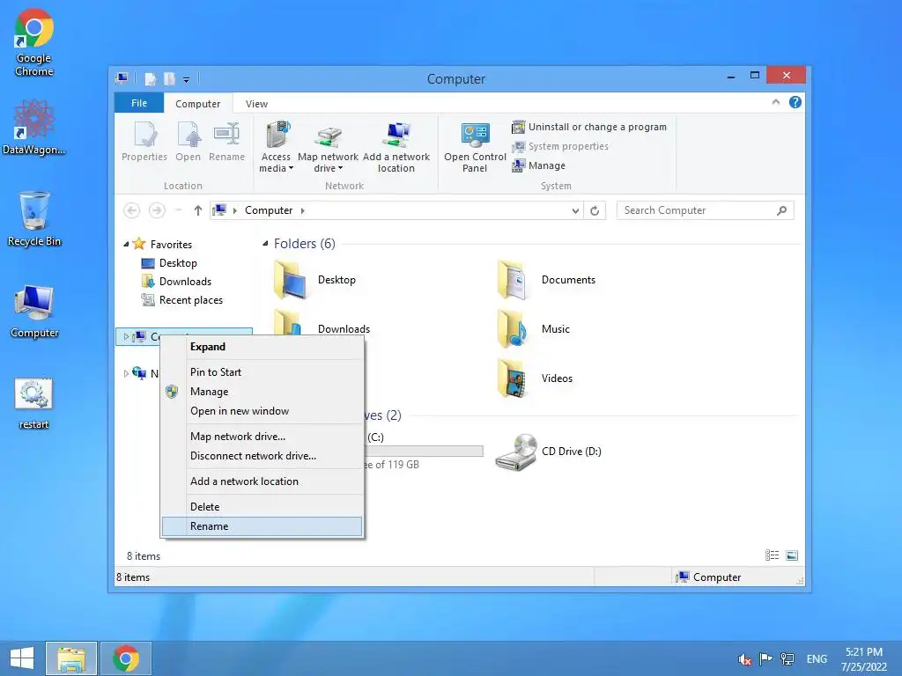The height and width of the screenshot is (676, 902).
Task: Choose Open in new window
Action: 262,412
